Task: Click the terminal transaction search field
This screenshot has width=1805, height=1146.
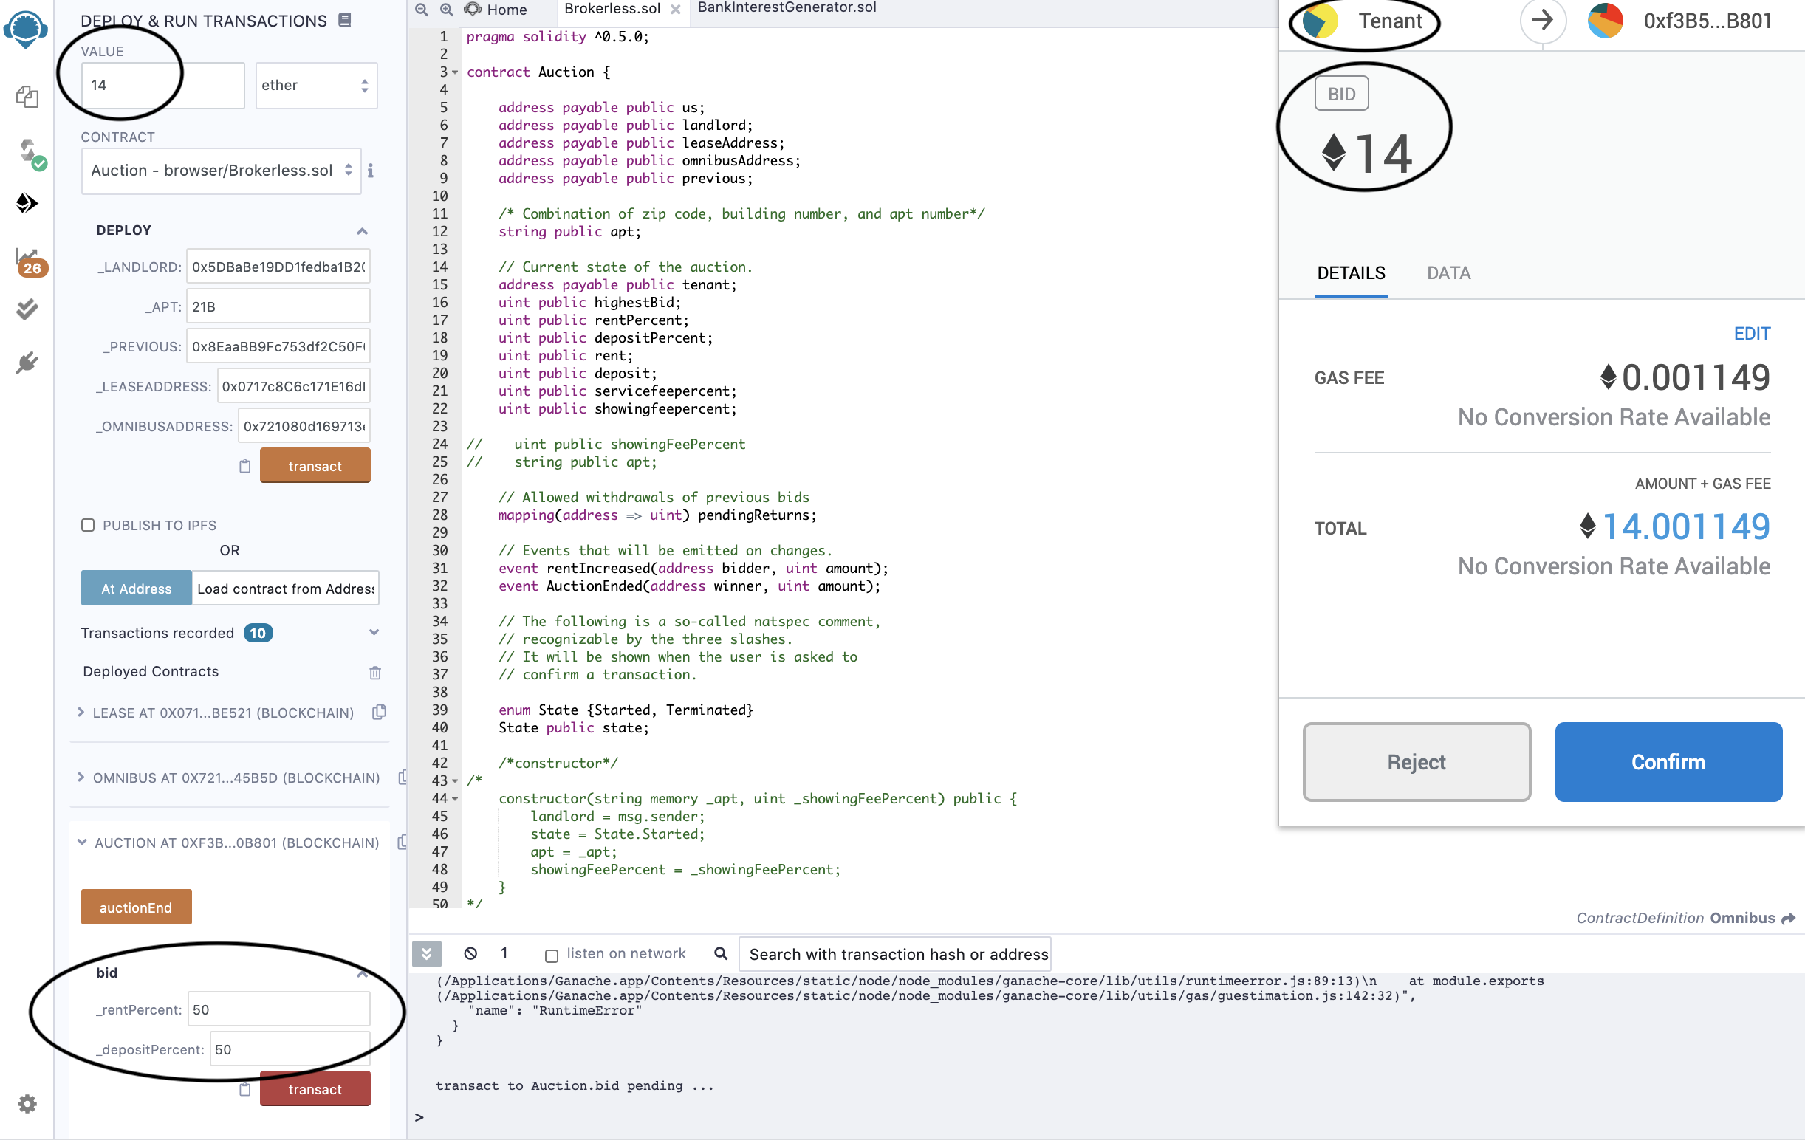Action: [x=895, y=954]
